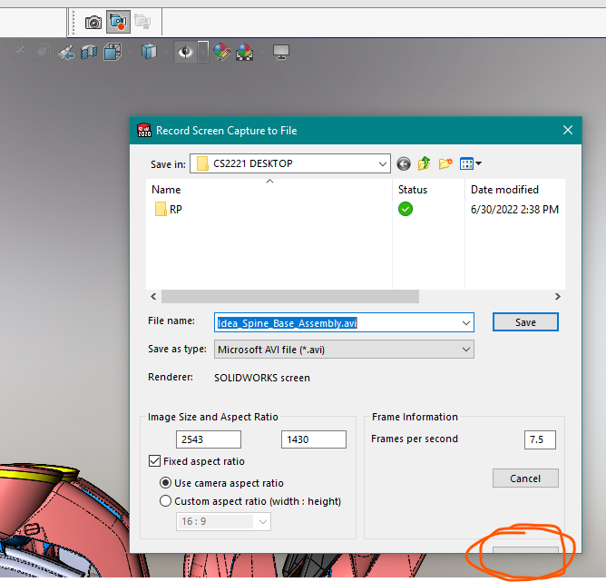Click the Apply Scene icon
Image resolution: width=606 pixels, height=582 pixels.
point(245,52)
